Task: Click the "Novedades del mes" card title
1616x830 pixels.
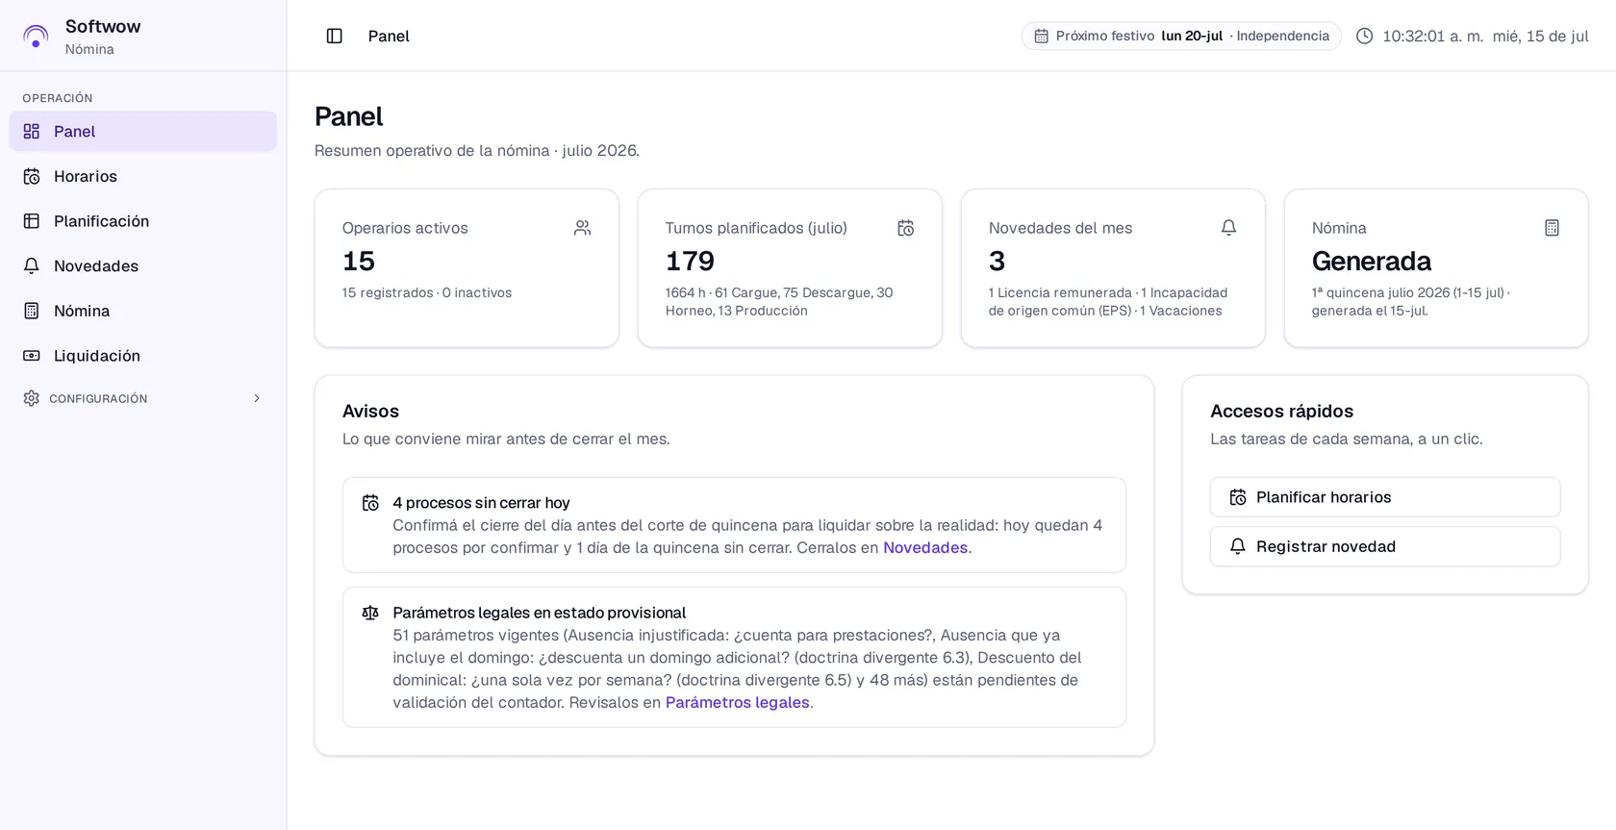Action: point(1060,228)
